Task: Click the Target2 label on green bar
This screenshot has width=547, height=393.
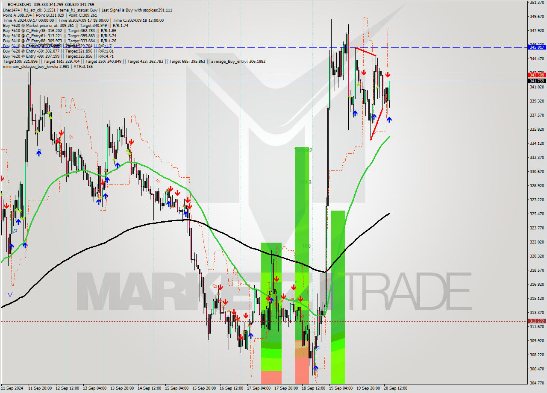Action: pos(304,150)
